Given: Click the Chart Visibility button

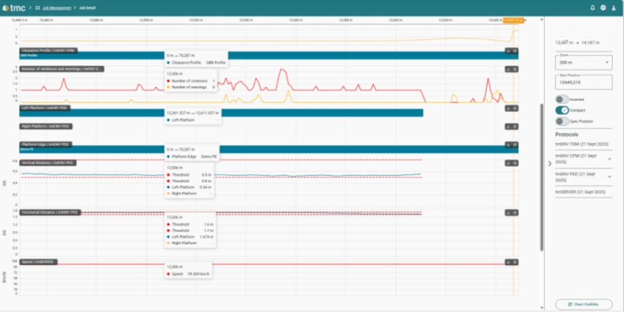Looking at the screenshot, I should click(583, 304).
